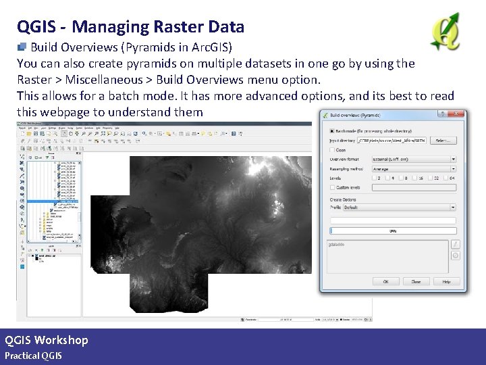Click the New Project icon in QGIS toolbar
The width and height of the screenshot is (486, 365).
click(22, 134)
